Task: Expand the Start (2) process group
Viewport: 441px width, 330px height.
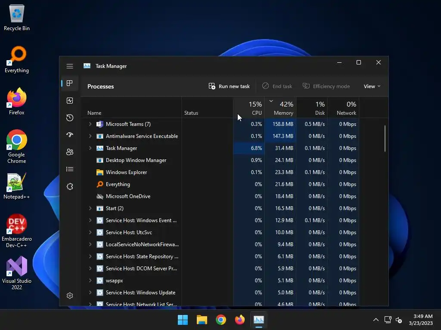Action: coord(90,208)
